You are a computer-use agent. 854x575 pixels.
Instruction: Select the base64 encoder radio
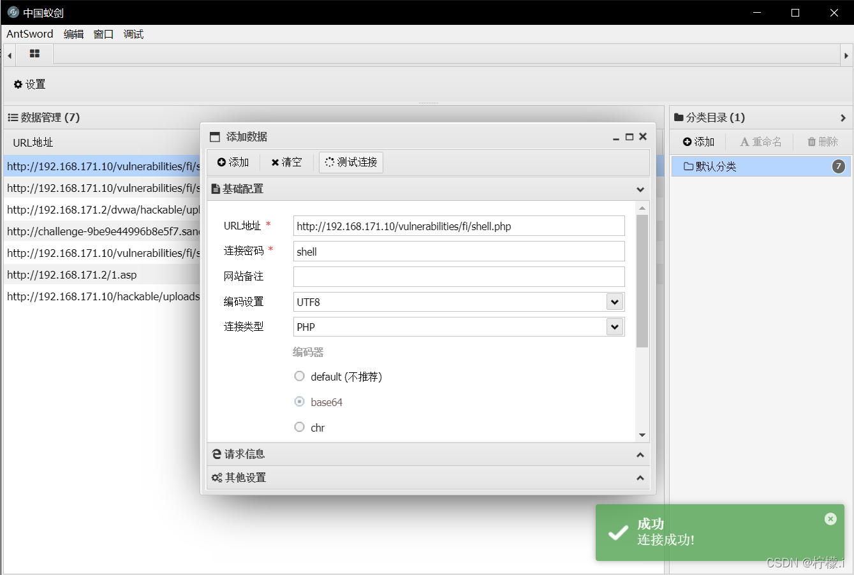299,402
